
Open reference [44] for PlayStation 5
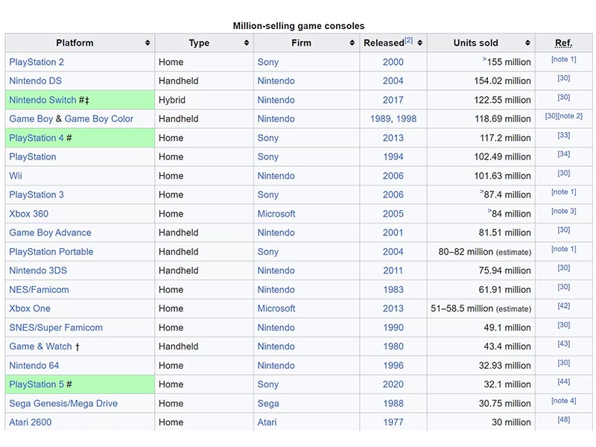pyautogui.click(x=564, y=381)
